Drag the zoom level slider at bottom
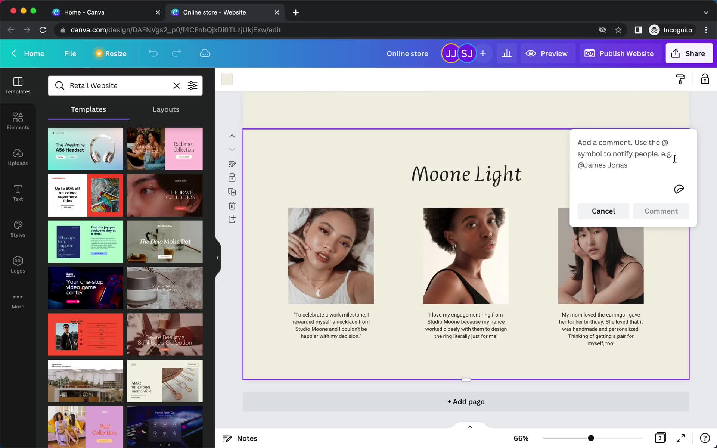The image size is (717, 448). point(590,438)
